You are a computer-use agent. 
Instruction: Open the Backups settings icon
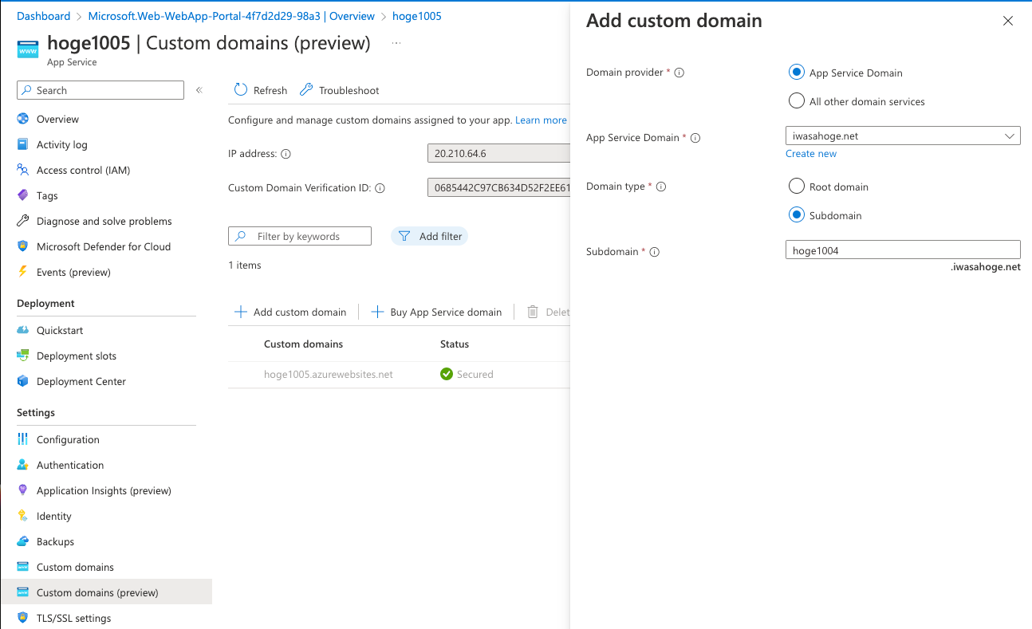point(22,541)
